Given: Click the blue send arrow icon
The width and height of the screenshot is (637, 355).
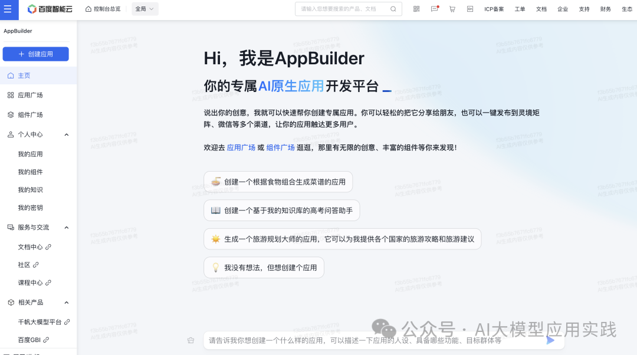Looking at the screenshot, I should point(550,340).
